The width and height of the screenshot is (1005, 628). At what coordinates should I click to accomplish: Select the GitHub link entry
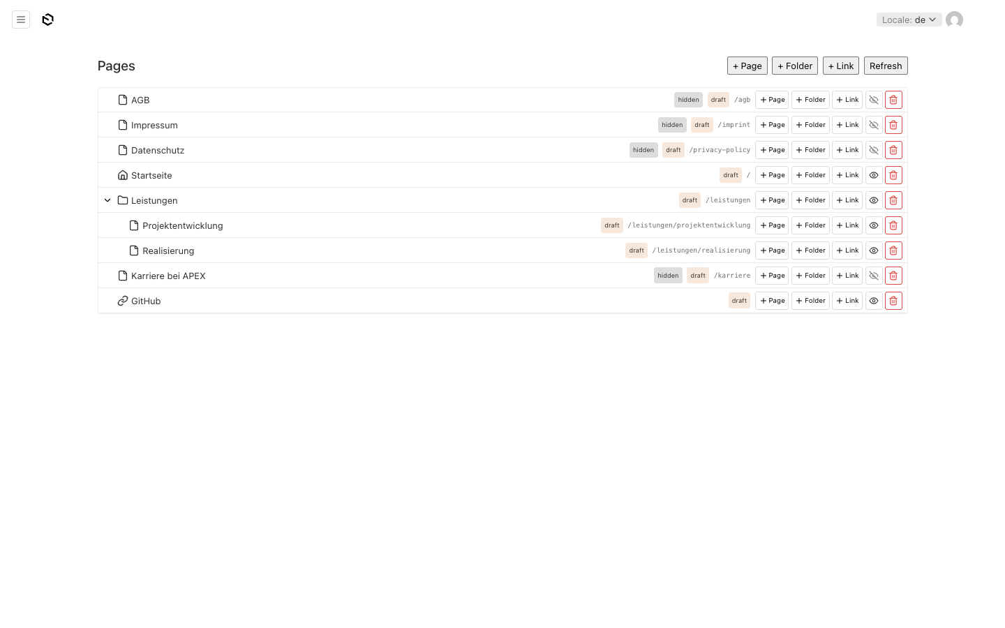tap(146, 301)
